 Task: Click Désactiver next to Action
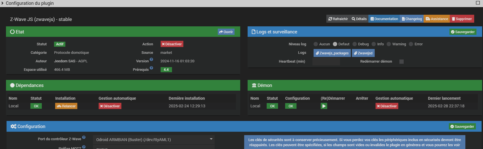(172, 44)
